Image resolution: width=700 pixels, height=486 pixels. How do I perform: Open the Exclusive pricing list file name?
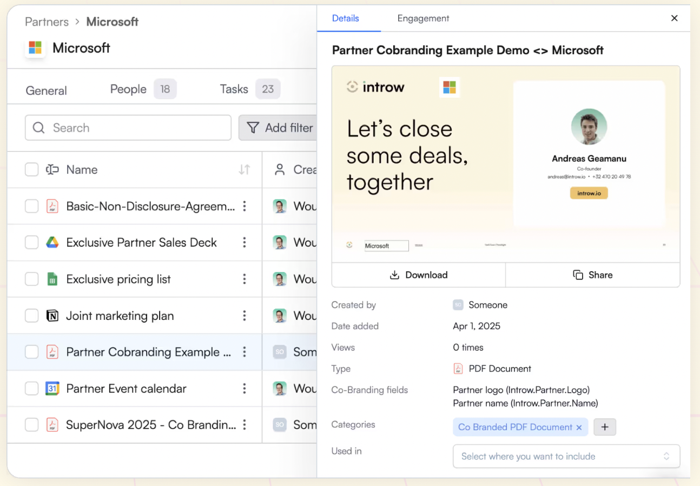118,279
